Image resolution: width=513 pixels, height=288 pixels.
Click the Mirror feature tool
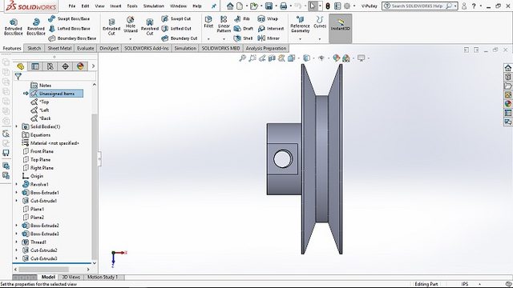[269, 38]
